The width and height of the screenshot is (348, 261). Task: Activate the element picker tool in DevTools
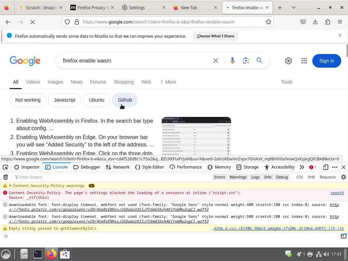pos(5,167)
